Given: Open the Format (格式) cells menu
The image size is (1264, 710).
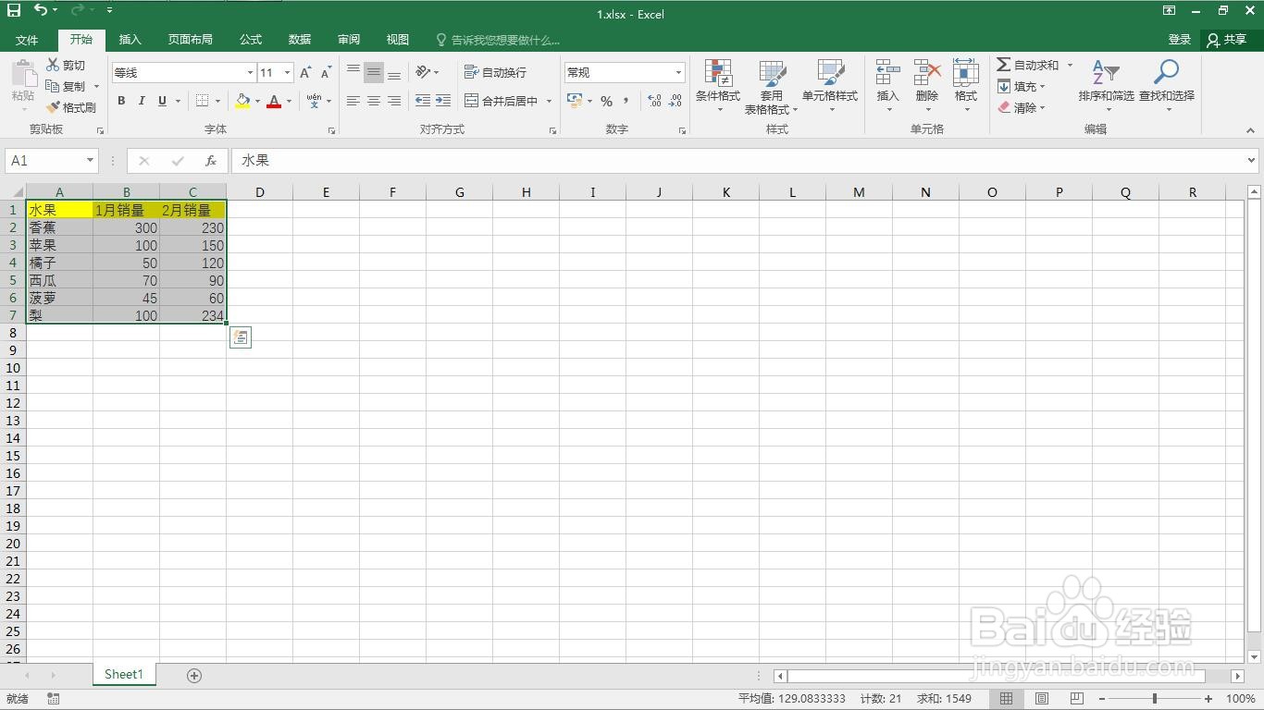Looking at the screenshot, I should pyautogui.click(x=965, y=85).
